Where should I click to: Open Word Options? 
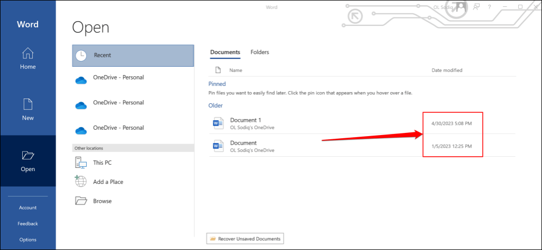click(x=28, y=239)
